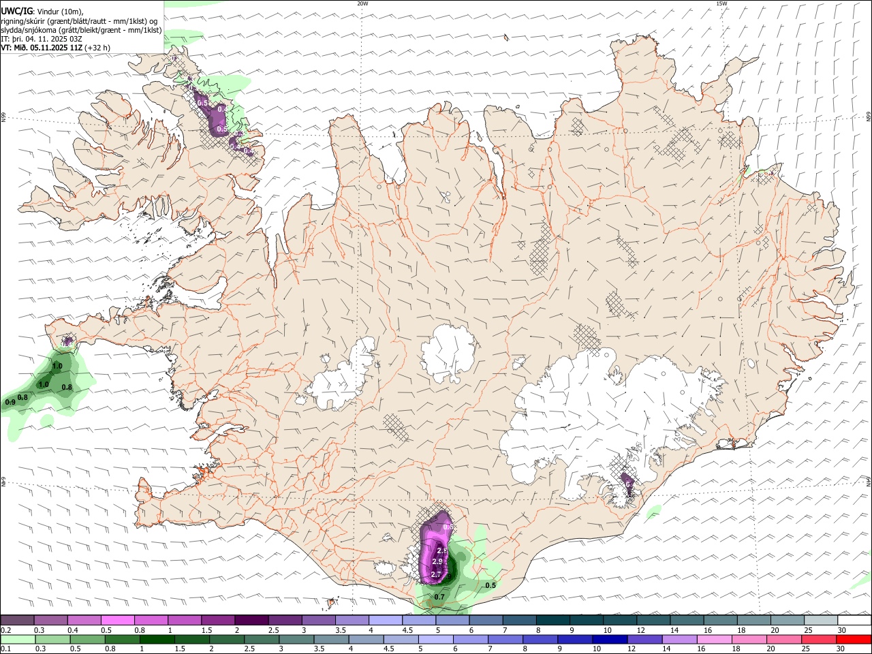The image size is (872, 654).
Task: Click the periwinkle 6 rain-scale swatch
Action: tap(470, 639)
